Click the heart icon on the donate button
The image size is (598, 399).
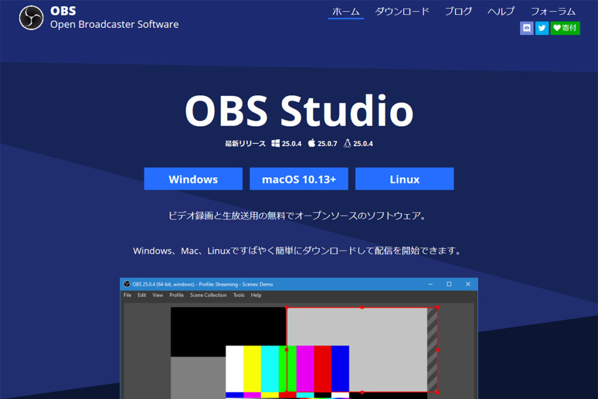point(557,27)
